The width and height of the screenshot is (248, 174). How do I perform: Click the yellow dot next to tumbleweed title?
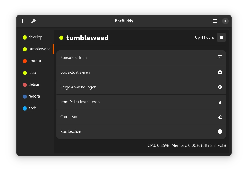pos(61,38)
